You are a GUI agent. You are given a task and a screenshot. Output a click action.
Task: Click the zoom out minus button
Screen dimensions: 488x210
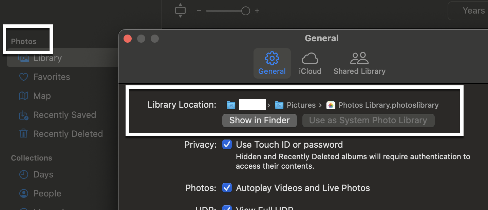click(199, 11)
